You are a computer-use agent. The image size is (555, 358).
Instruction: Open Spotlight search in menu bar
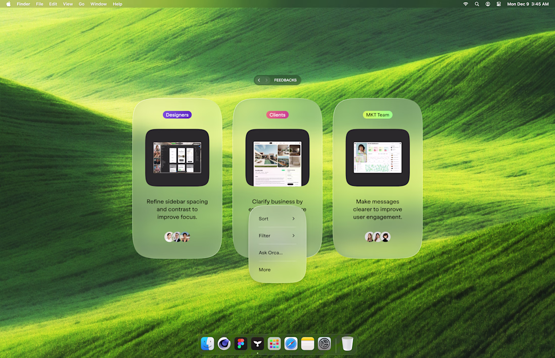point(477,4)
